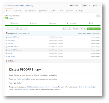Switch to the Pull requests tab

click(30, 11)
